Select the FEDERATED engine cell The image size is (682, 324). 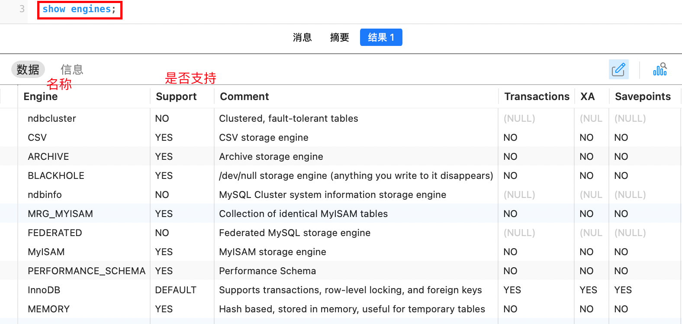point(55,233)
